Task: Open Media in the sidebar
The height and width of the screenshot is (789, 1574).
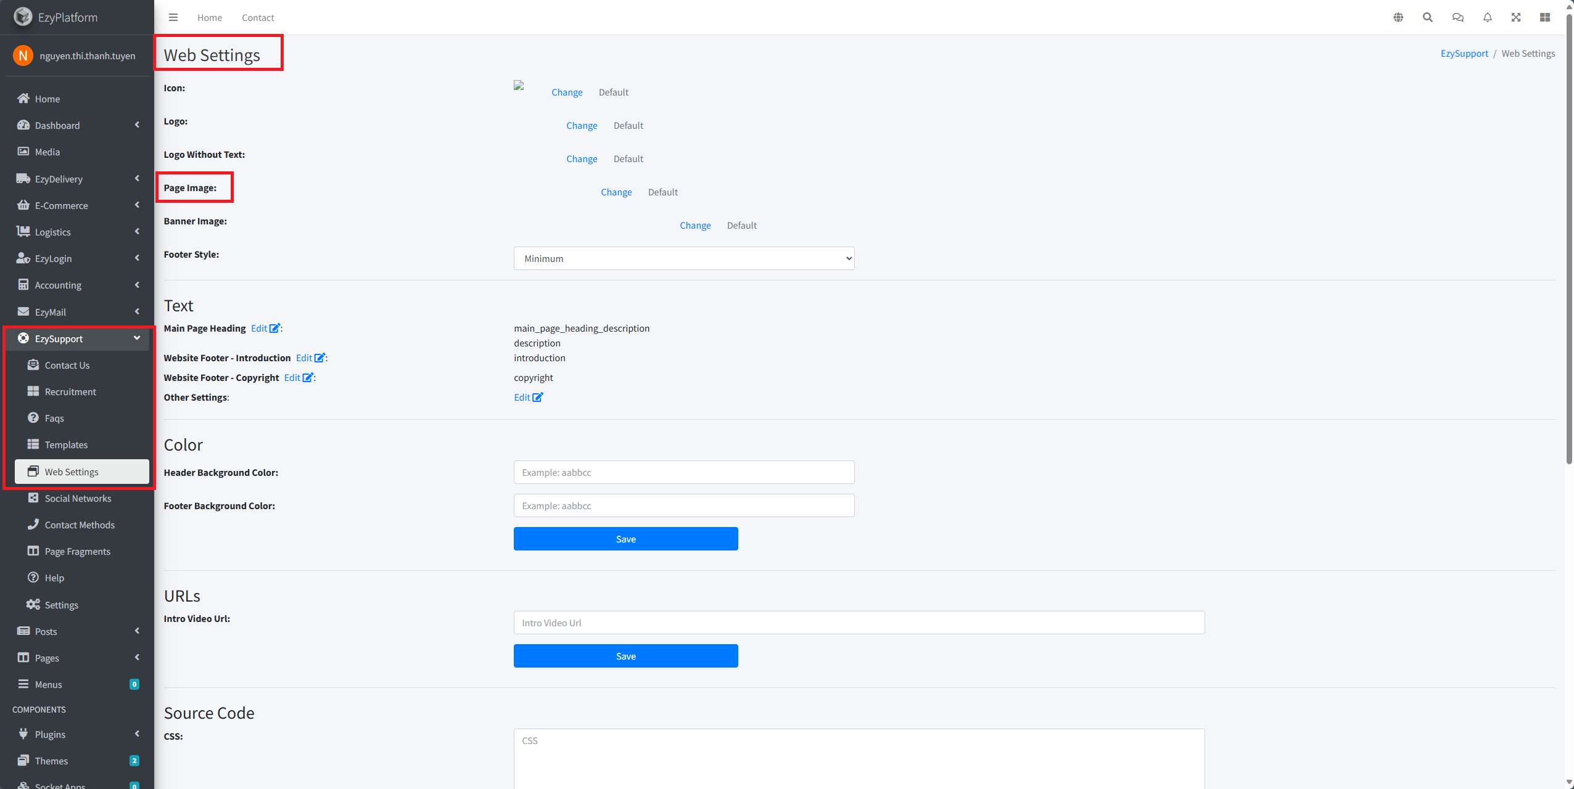Action: click(77, 152)
